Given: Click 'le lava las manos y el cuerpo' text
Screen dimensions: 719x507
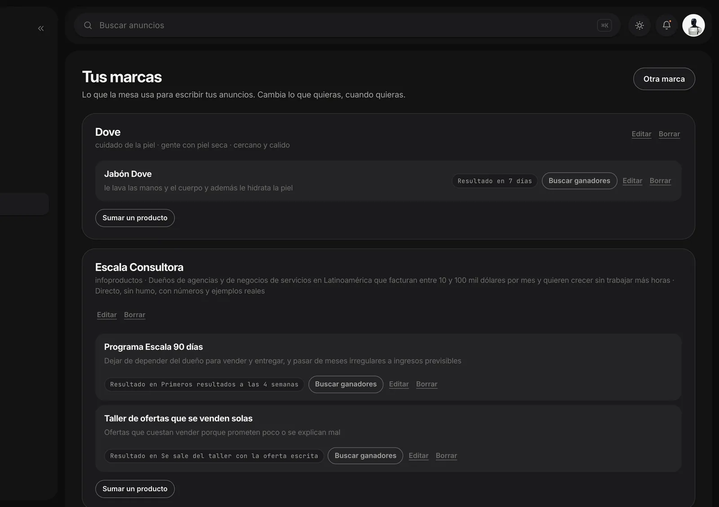Looking at the screenshot, I should (x=198, y=188).
